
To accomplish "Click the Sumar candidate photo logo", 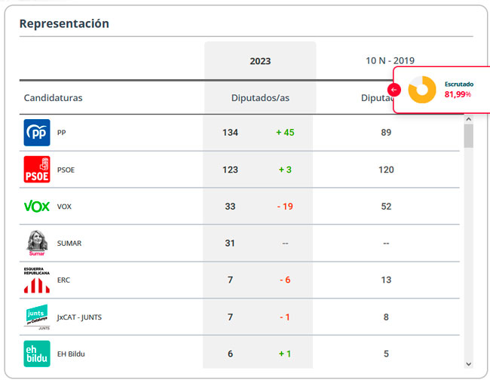I will pos(37,244).
